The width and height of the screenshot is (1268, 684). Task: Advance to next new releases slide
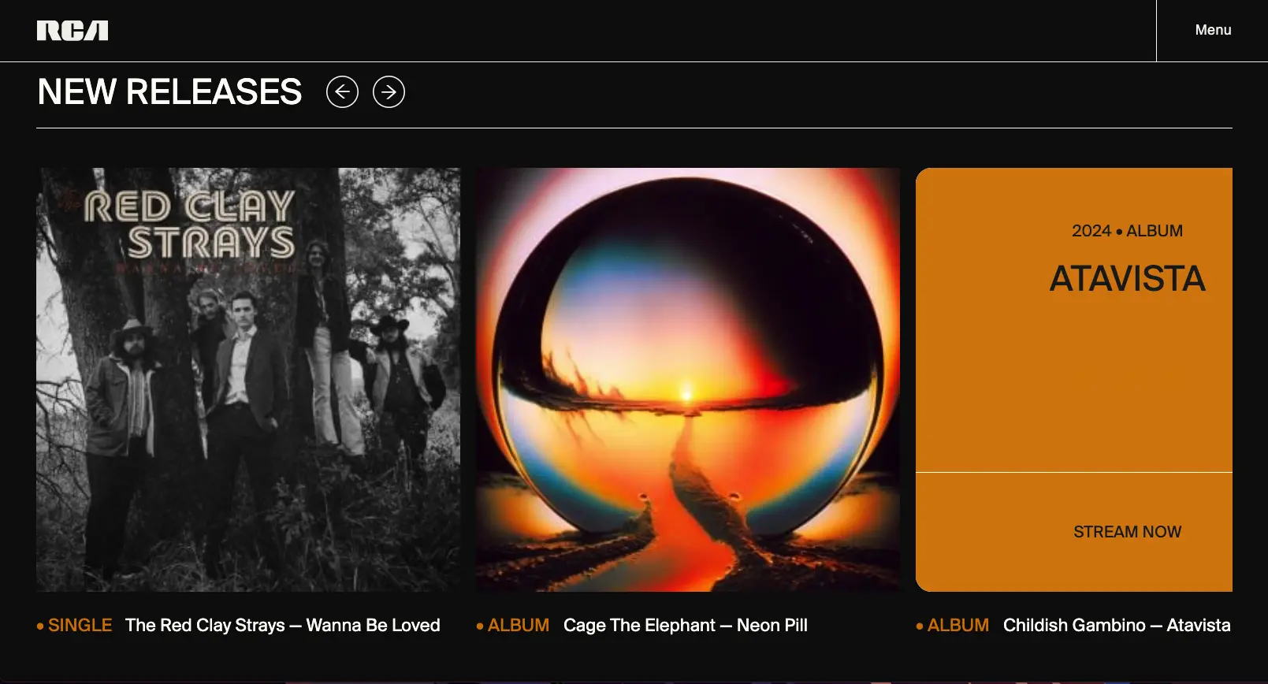click(x=389, y=92)
